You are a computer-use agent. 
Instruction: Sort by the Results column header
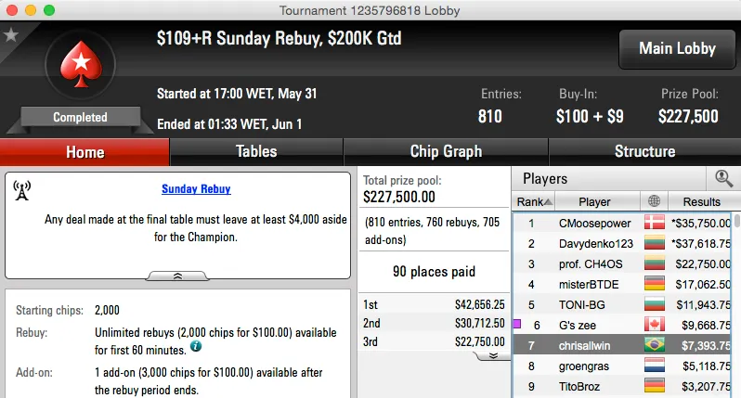tap(701, 201)
